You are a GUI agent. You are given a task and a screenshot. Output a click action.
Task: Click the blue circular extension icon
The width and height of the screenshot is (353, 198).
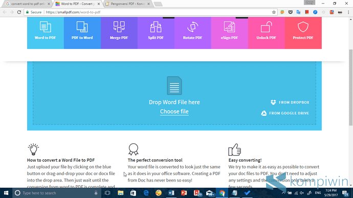coord(315,12)
